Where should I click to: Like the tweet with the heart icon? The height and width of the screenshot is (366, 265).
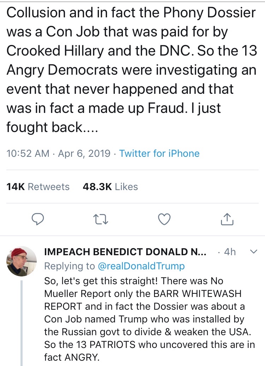pos(164,219)
